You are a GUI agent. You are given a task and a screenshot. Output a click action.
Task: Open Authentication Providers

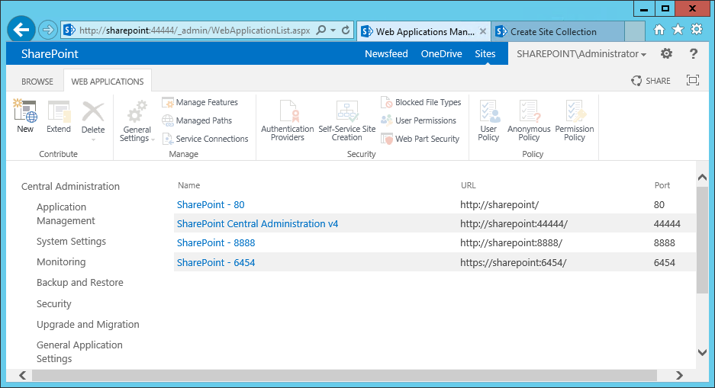287,121
